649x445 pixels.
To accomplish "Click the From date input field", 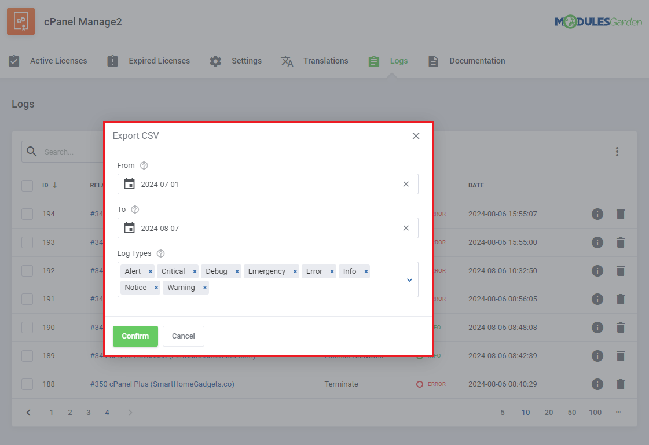I will pos(268,184).
